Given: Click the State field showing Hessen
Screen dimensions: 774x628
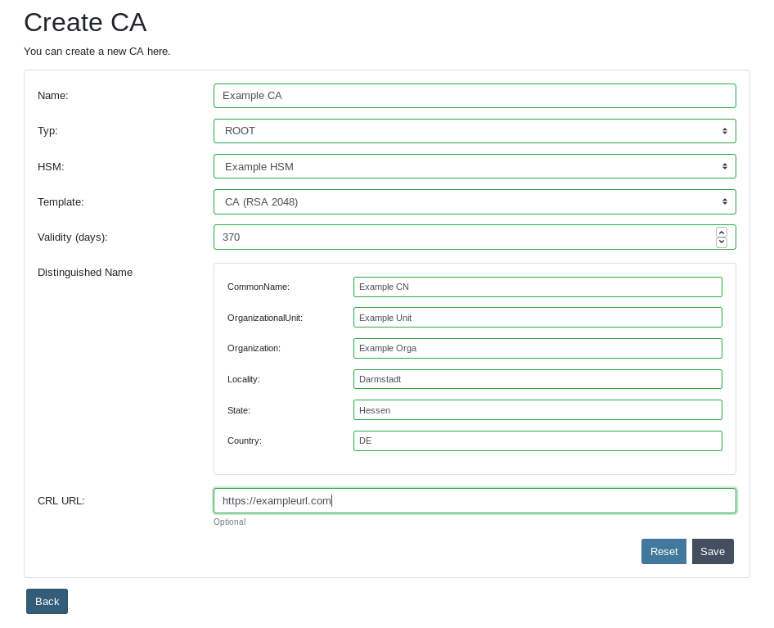Looking at the screenshot, I should click(538, 410).
